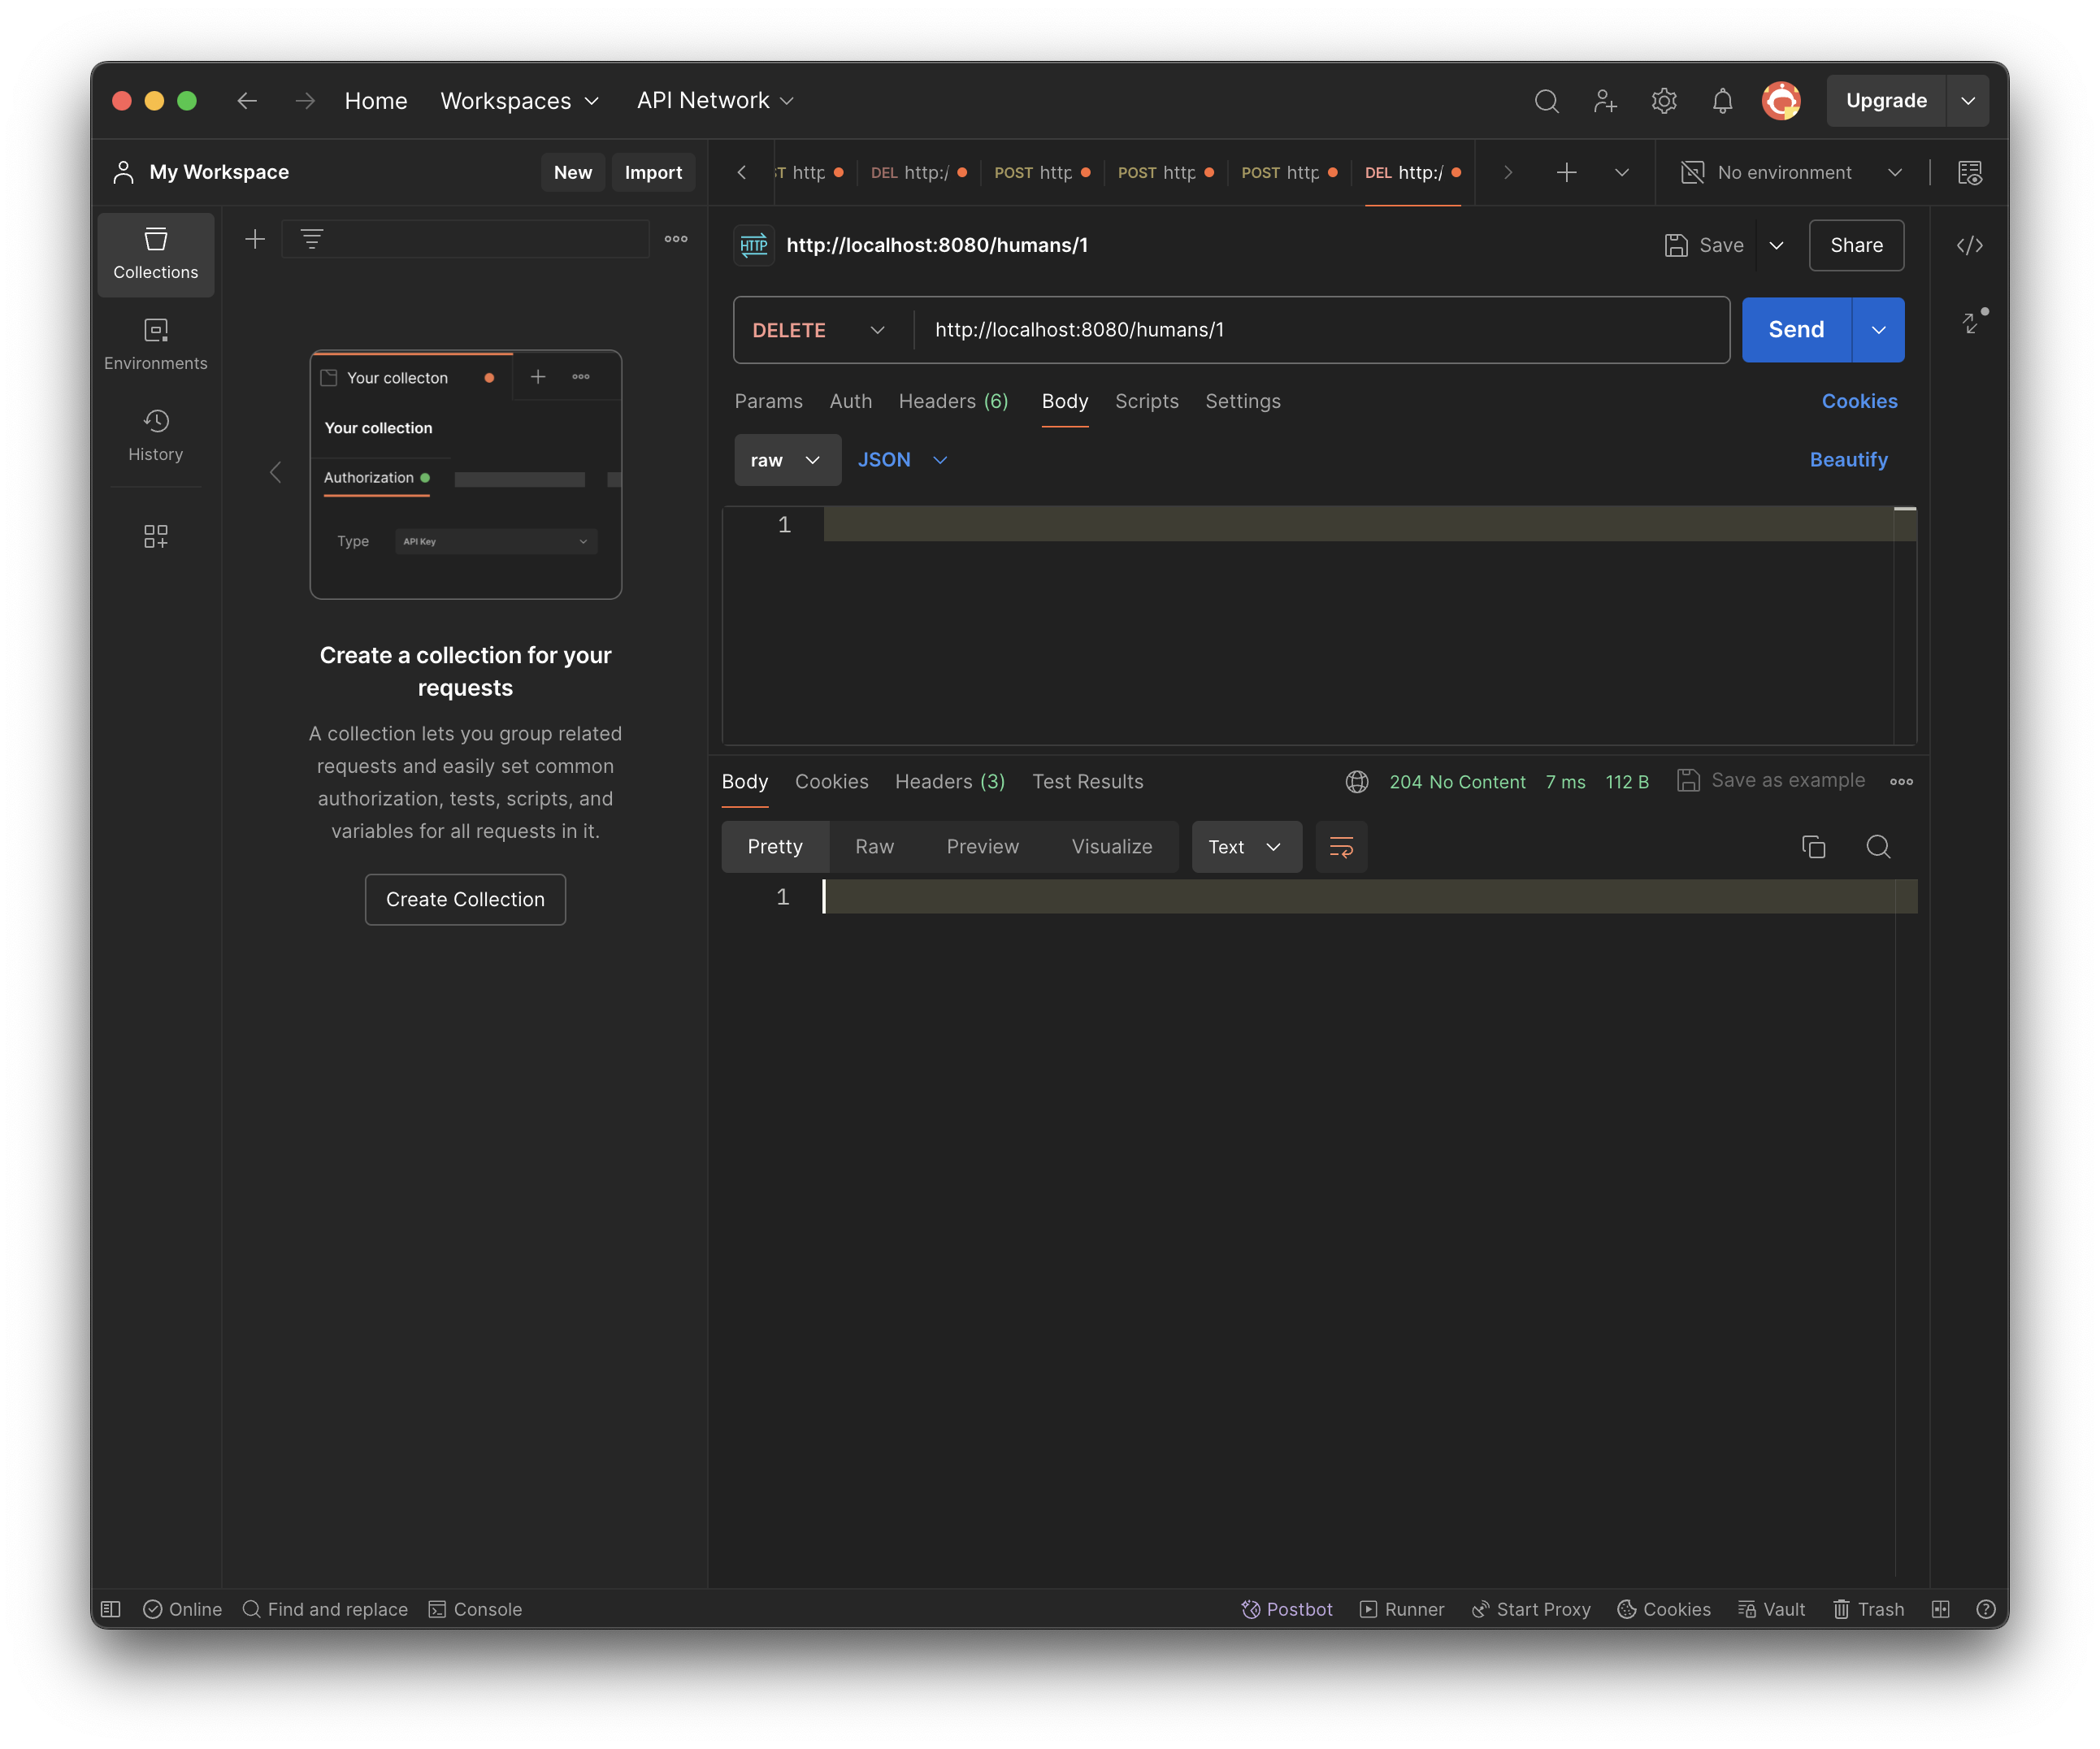Toggle sidebar visibility in the status bar
Screen dimensions: 2100x1749
coord(111,1609)
